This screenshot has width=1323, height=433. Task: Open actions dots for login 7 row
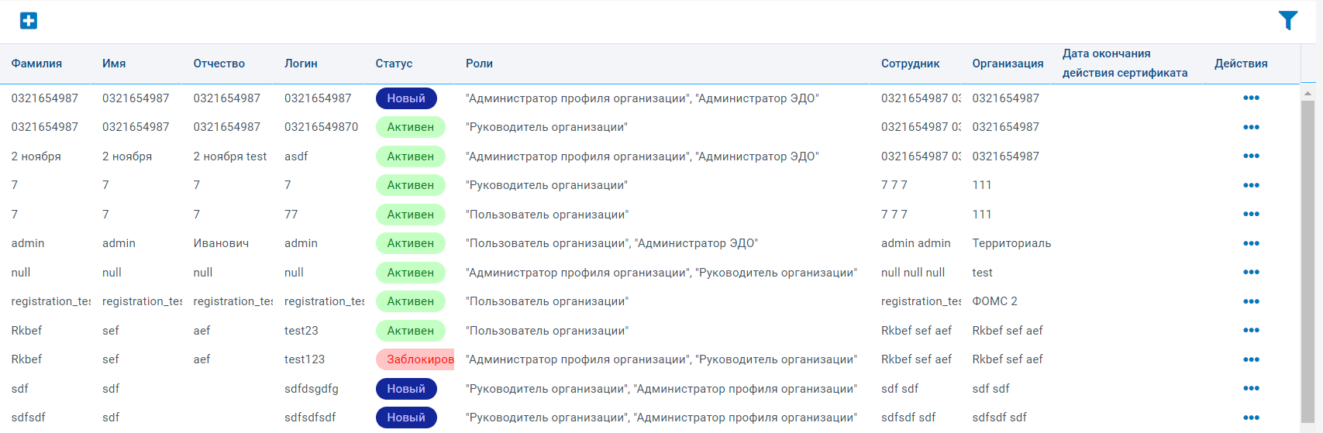1251,185
